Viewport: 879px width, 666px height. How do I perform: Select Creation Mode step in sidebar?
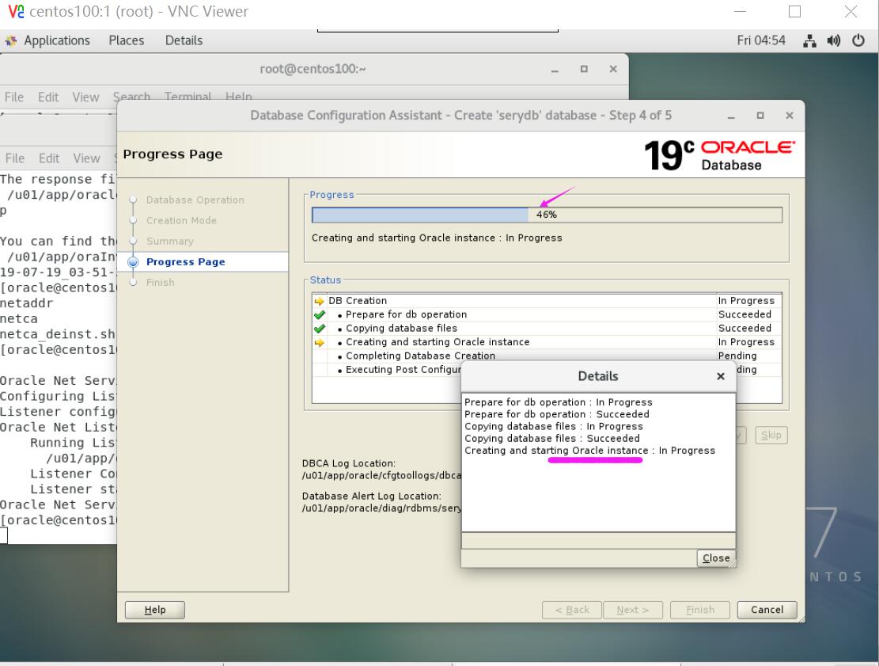tap(181, 220)
